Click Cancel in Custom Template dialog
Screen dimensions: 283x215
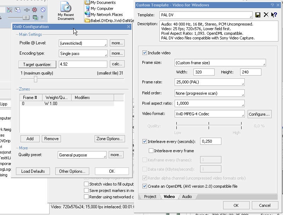pos(265,205)
